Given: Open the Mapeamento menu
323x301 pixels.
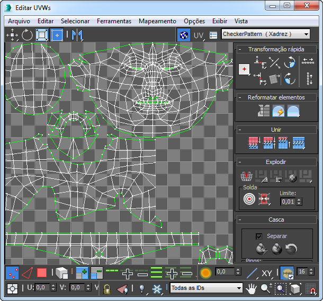Looking at the screenshot, I should 157,21.
